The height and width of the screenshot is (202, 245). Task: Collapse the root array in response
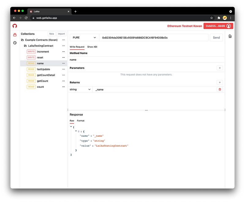click(71, 127)
